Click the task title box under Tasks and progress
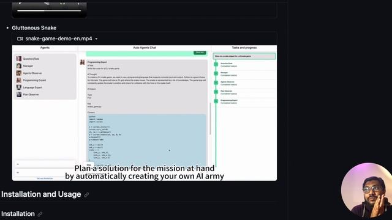 pos(244,56)
